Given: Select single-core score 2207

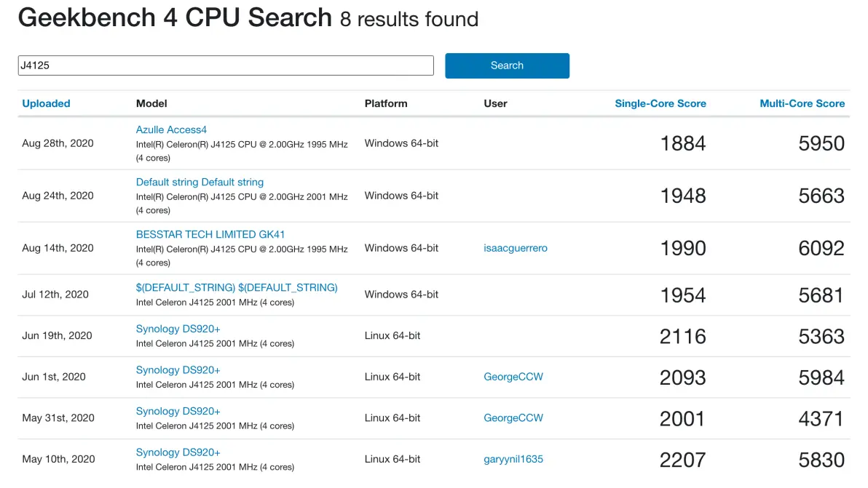Looking at the screenshot, I should [683, 460].
